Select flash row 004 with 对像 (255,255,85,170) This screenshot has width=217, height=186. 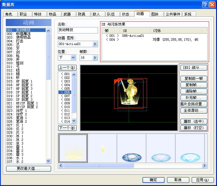155,40
